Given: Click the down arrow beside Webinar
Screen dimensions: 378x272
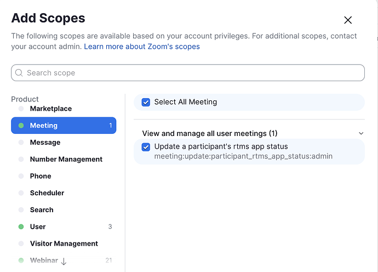Looking at the screenshot, I should pos(64,262).
